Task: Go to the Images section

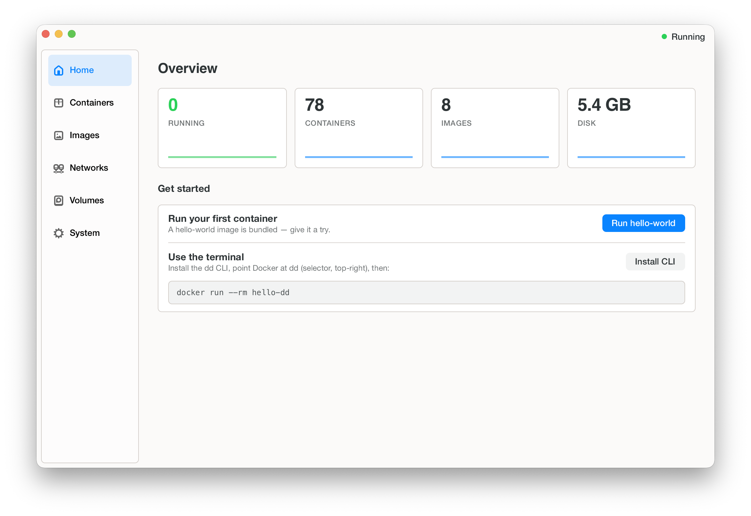Action: (90, 135)
